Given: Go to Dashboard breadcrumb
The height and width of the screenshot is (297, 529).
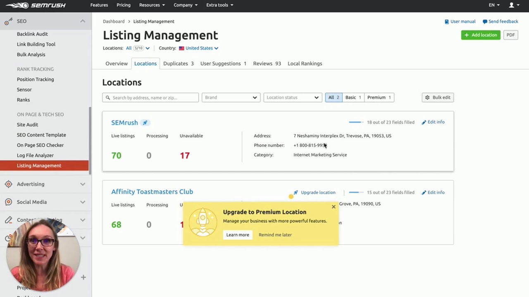Looking at the screenshot, I should click(114, 21).
